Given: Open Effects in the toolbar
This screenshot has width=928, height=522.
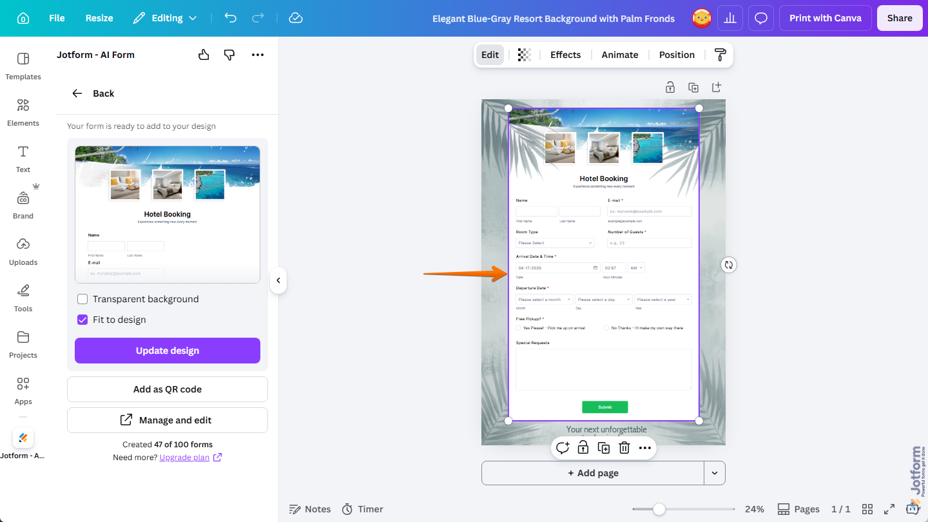Looking at the screenshot, I should (x=565, y=55).
